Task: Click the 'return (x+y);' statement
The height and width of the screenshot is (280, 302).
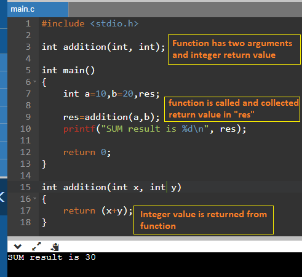Action: point(98,210)
